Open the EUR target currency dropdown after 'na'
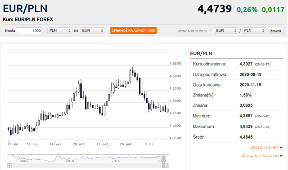Screen dimensions: 288x170 (92, 31)
